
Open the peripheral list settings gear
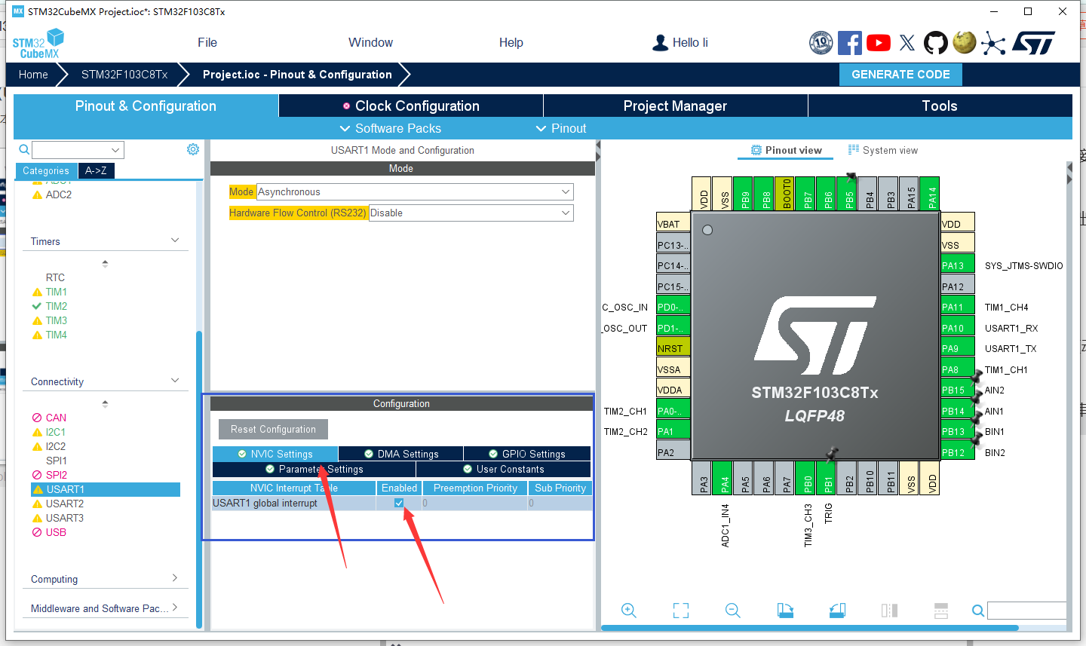coord(193,149)
